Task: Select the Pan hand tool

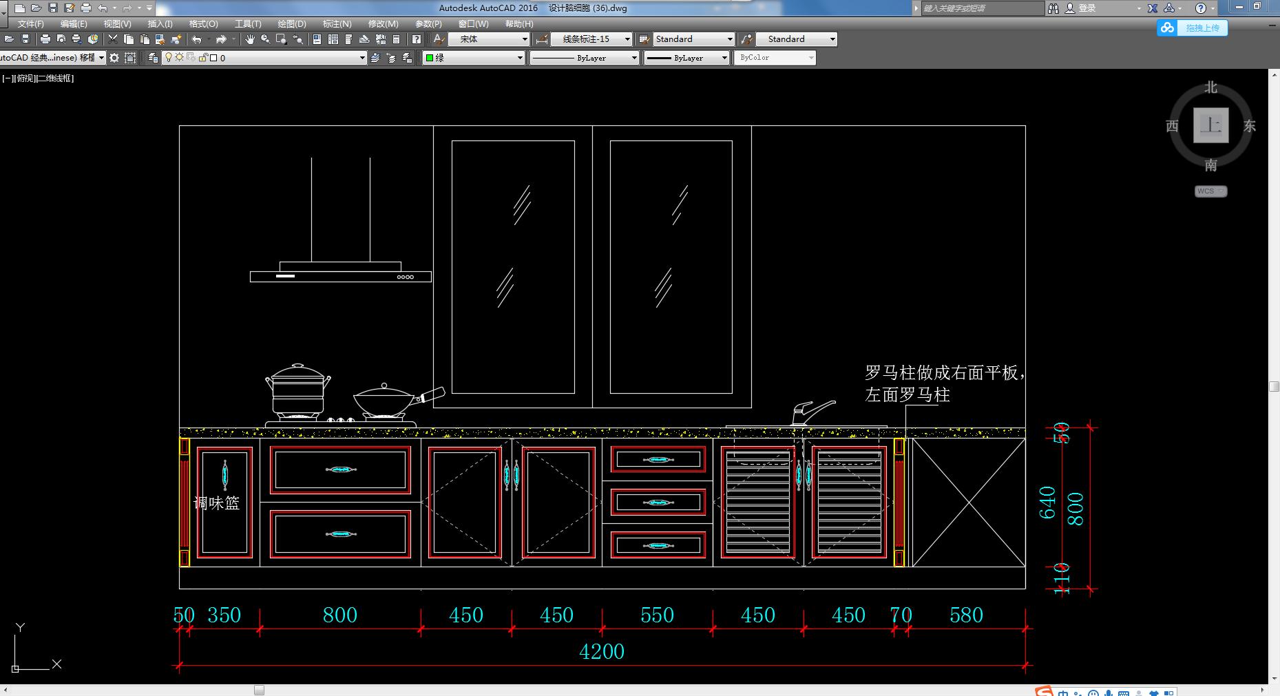Action: [x=250, y=39]
